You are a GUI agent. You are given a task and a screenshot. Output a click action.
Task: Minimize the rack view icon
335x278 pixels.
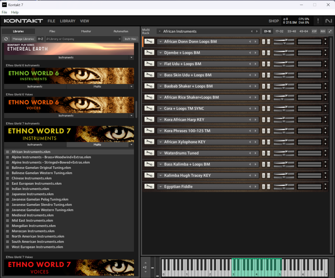[330, 31]
